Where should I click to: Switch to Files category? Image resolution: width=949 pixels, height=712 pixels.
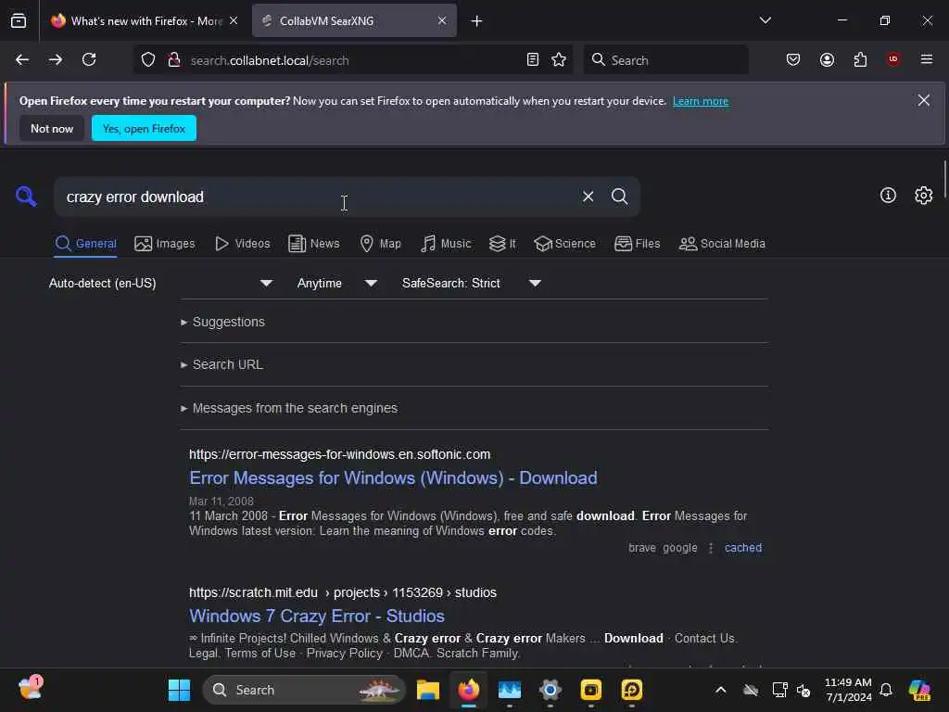point(637,244)
